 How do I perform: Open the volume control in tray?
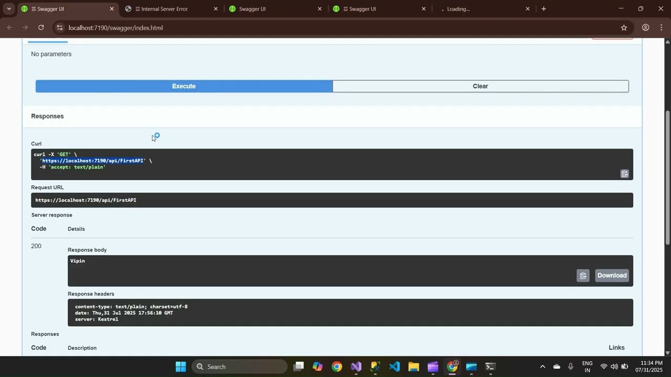click(614, 367)
